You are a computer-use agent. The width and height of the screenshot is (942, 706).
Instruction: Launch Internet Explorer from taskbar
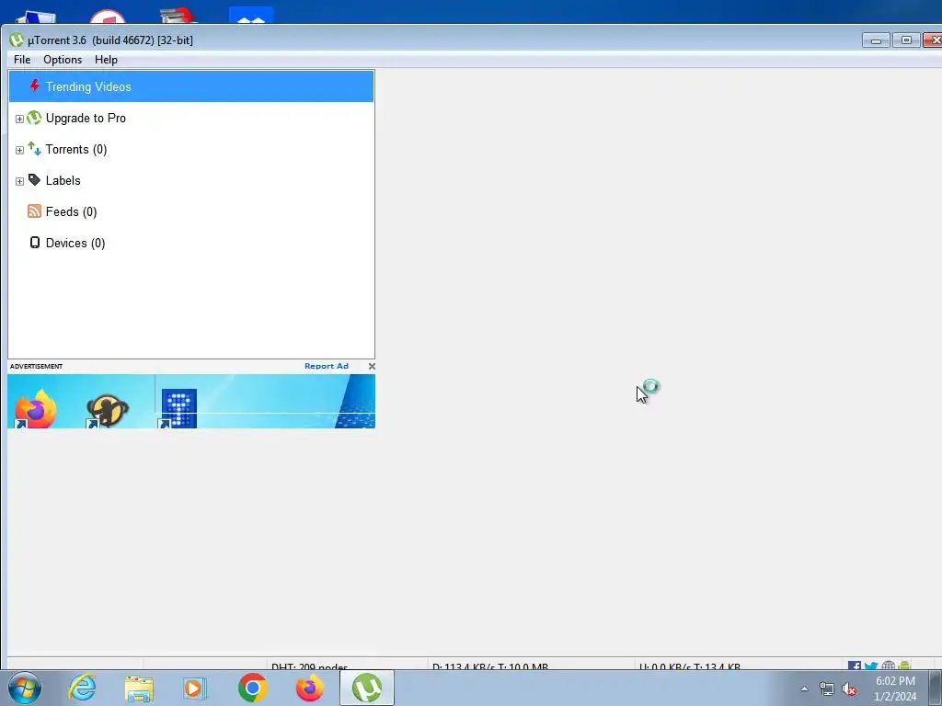coord(82,688)
